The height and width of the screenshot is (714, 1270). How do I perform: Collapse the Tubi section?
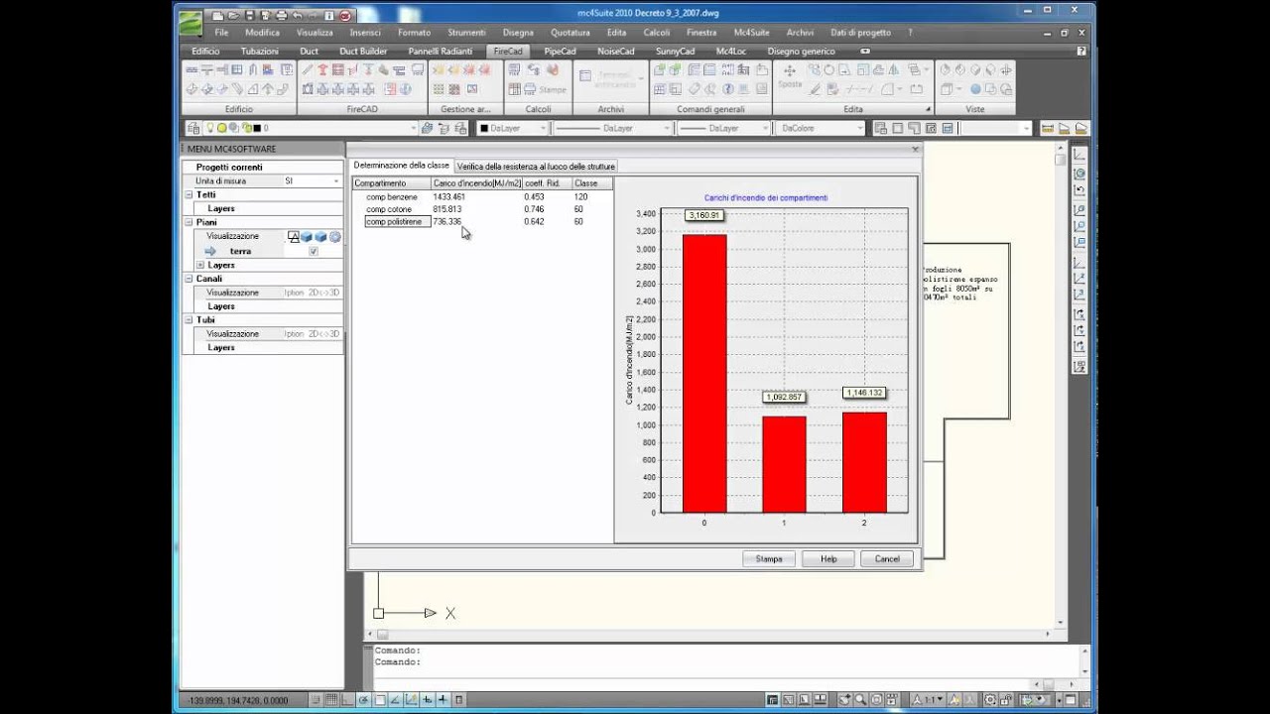189,320
